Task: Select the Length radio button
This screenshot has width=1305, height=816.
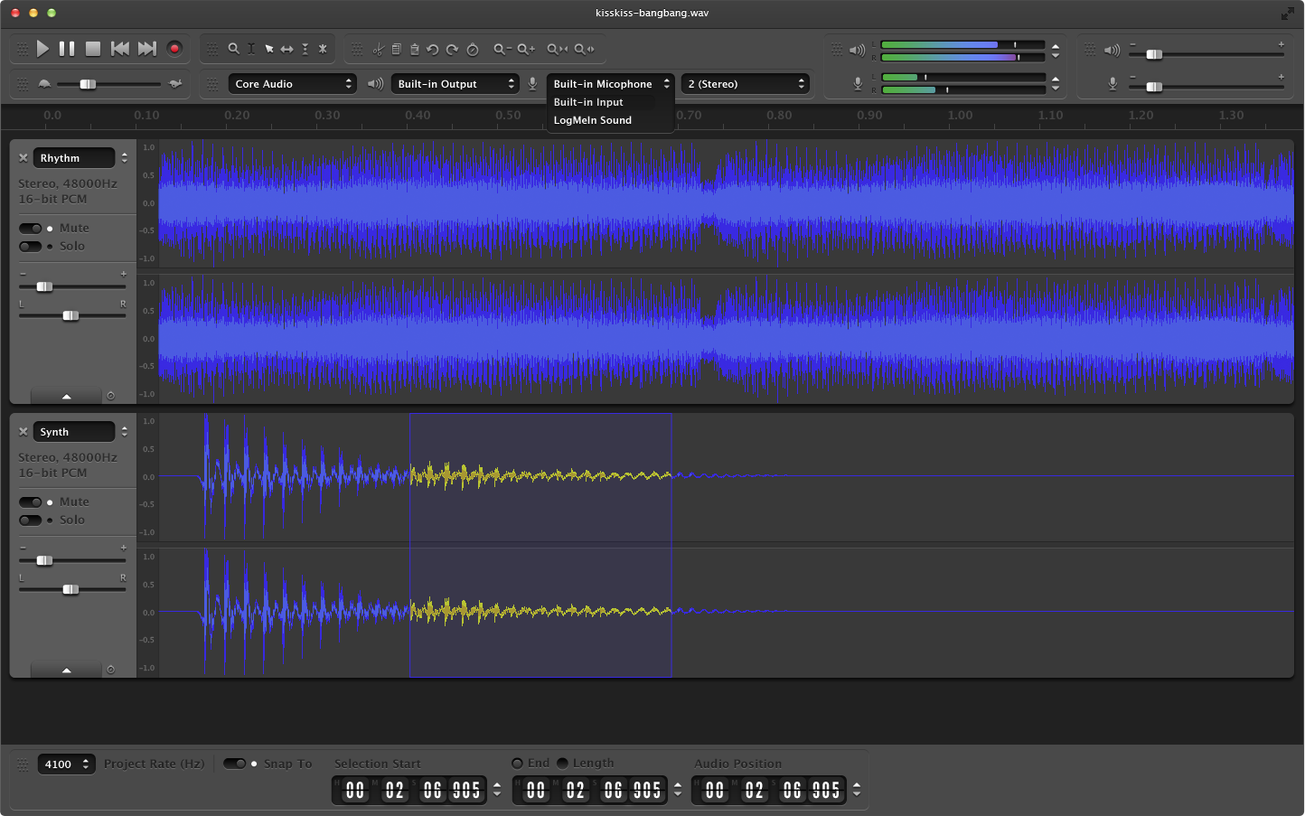Action: [562, 764]
